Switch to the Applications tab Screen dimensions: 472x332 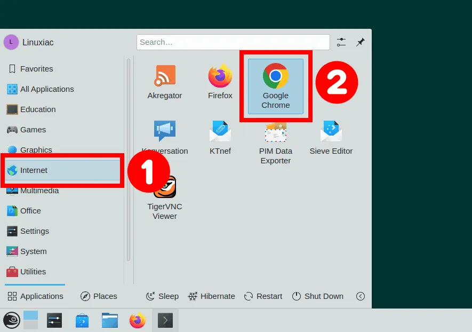point(35,296)
